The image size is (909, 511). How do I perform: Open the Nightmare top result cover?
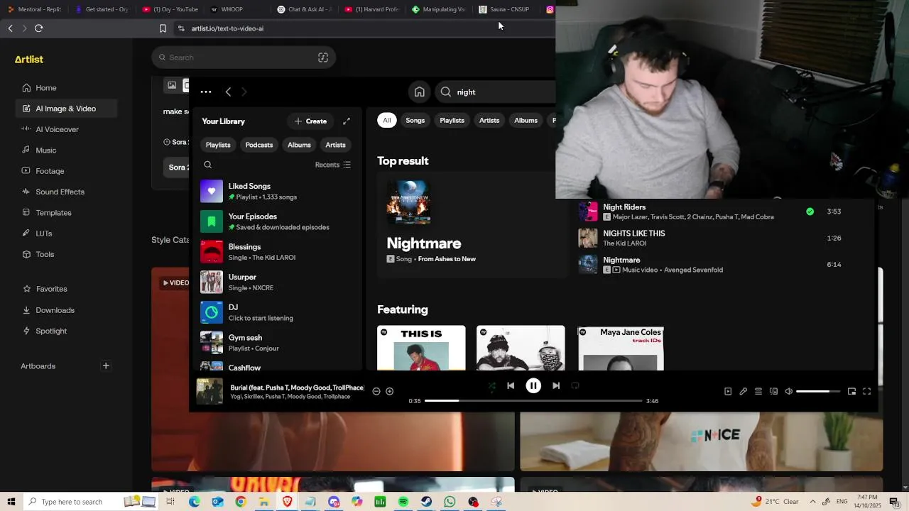click(x=408, y=202)
